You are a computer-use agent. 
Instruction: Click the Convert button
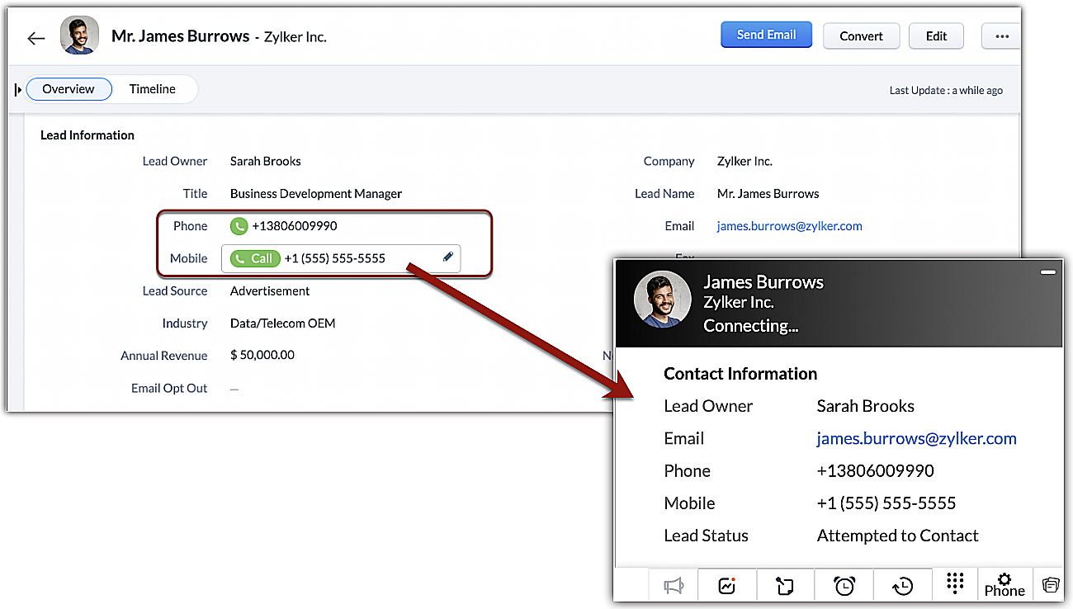point(861,36)
